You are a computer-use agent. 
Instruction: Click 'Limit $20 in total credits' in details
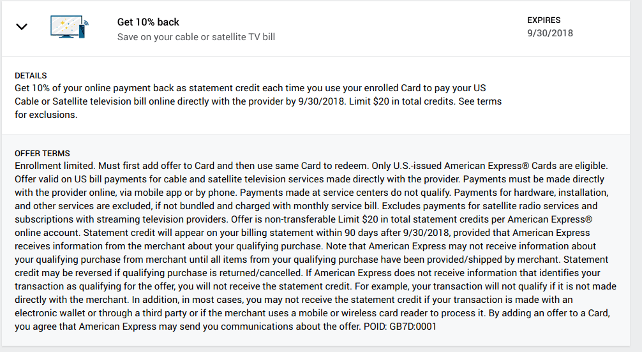coord(402,101)
